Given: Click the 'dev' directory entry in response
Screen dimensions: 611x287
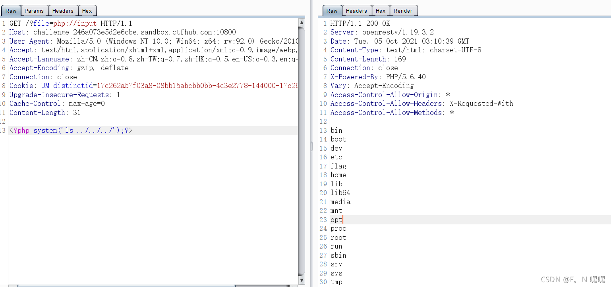Looking at the screenshot, I should pyautogui.click(x=336, y=148).
